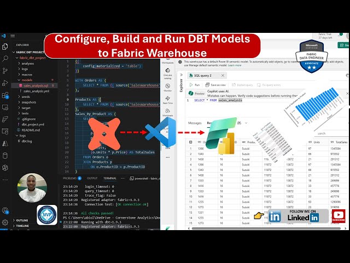Image resolution: width=350 pixels, height=263 pixels.
Task: Expand the tests folder
Action: coord(19,113)
